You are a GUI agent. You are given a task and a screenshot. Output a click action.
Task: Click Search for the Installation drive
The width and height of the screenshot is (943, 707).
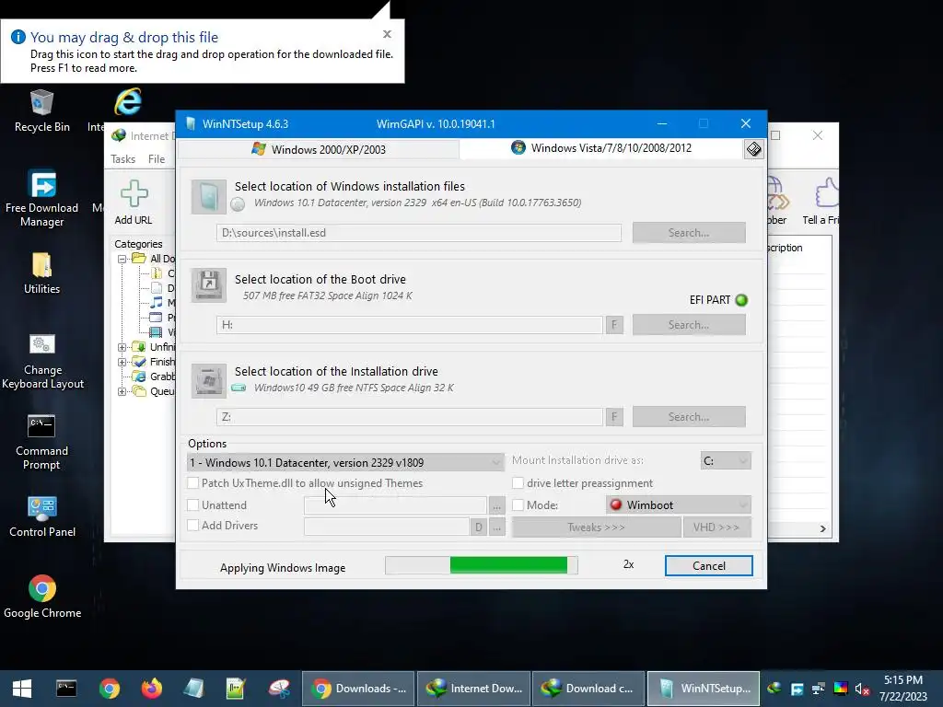pos(689,417)
